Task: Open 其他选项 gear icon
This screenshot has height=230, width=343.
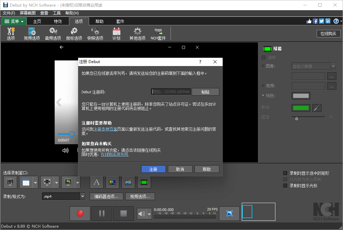Action: pyautogui.click(x=138, y=34)
